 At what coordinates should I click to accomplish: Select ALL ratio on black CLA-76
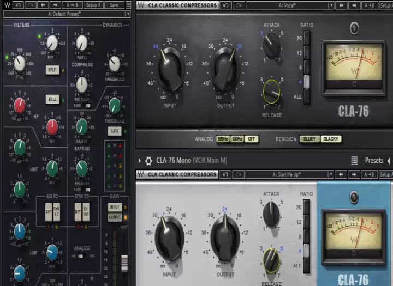coord(307,96)
